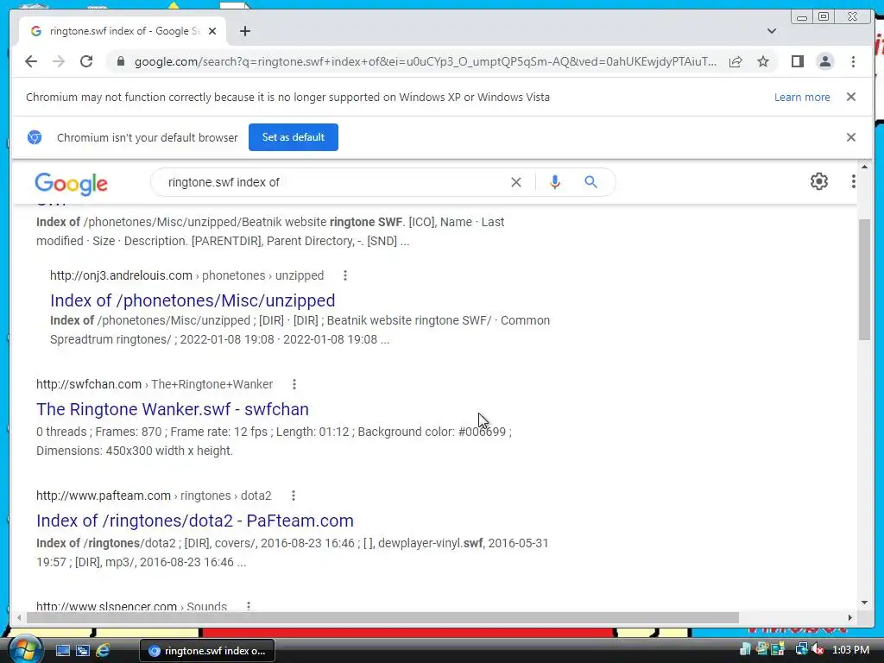Viewport: 884px width, 663px height.
Task: Open a new browser tab
Action: [x=244, y=31]
